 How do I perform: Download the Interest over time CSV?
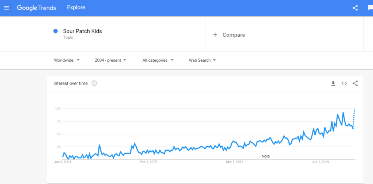pyautogui.click(x=333, y=83)
